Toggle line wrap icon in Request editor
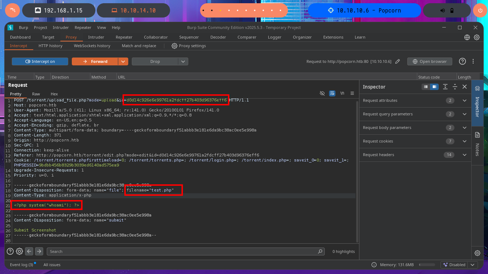 (x=332, y=93)
